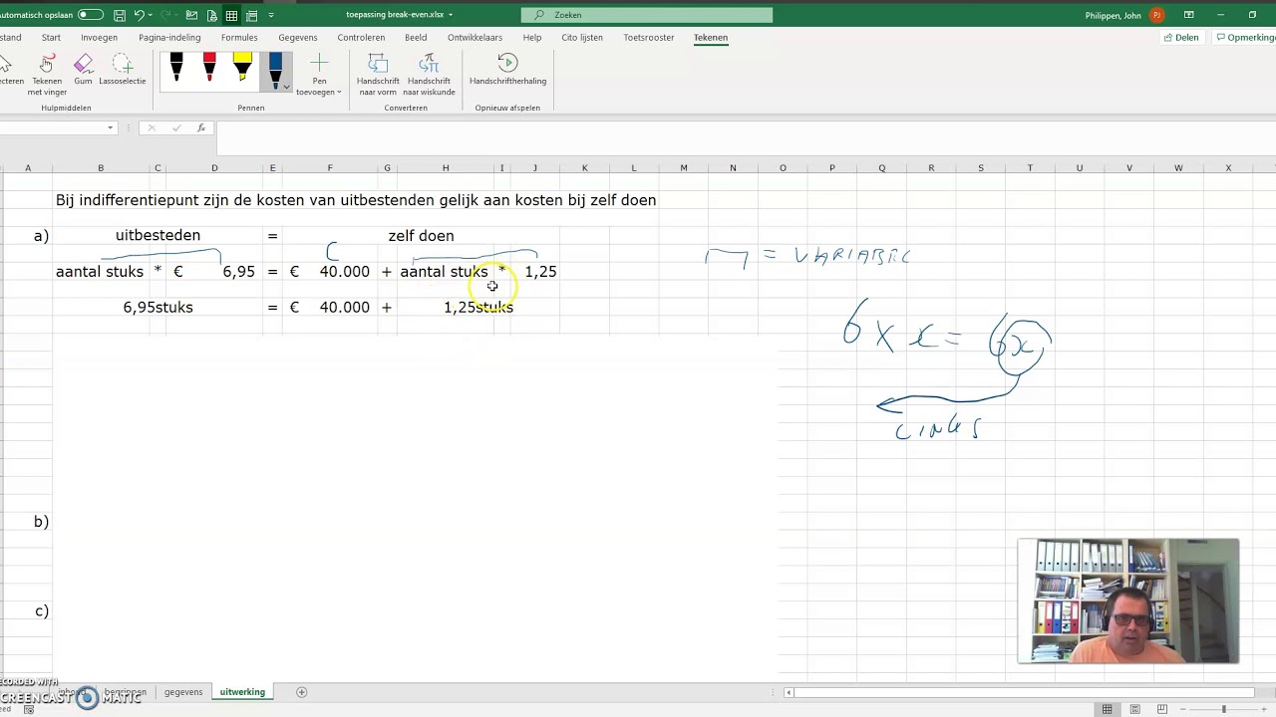Click the fx insert function icon

201,127
